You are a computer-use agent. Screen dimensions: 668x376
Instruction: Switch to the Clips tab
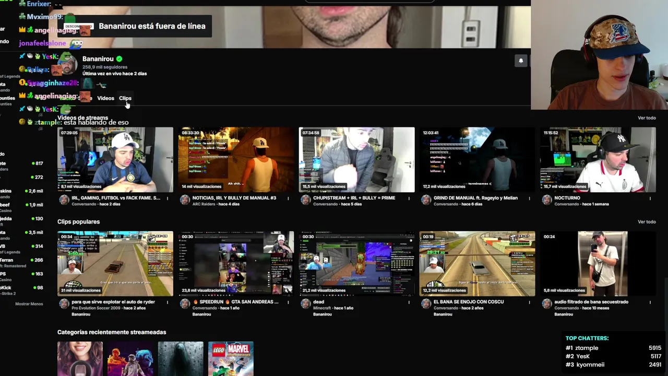pos(125,98)
